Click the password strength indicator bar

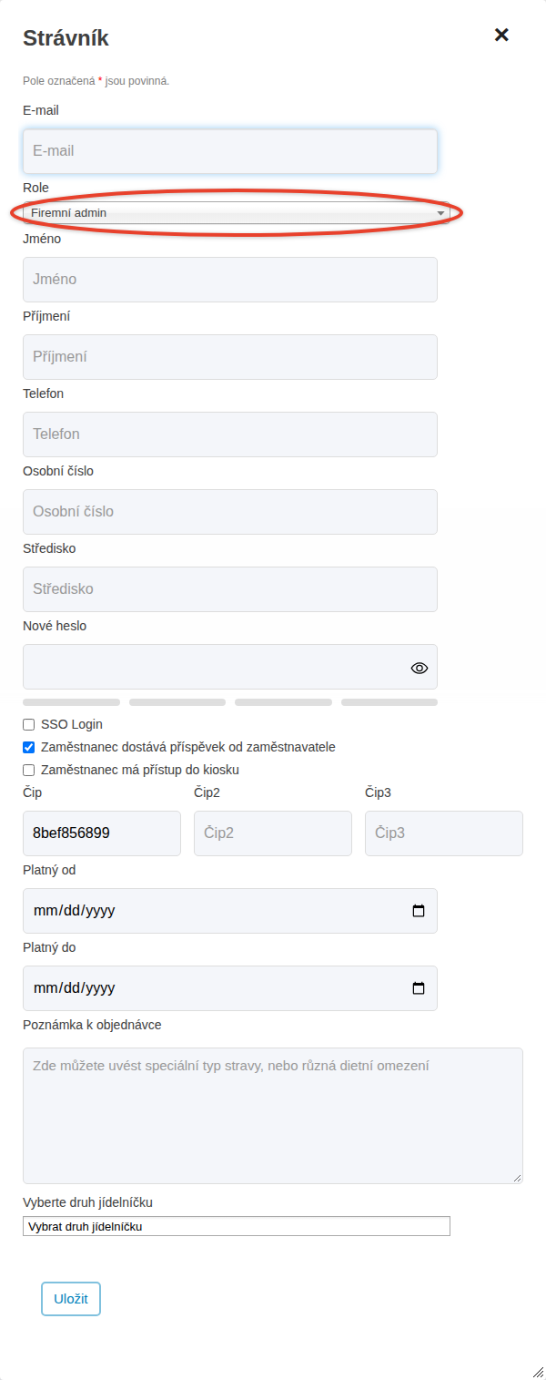230,702
